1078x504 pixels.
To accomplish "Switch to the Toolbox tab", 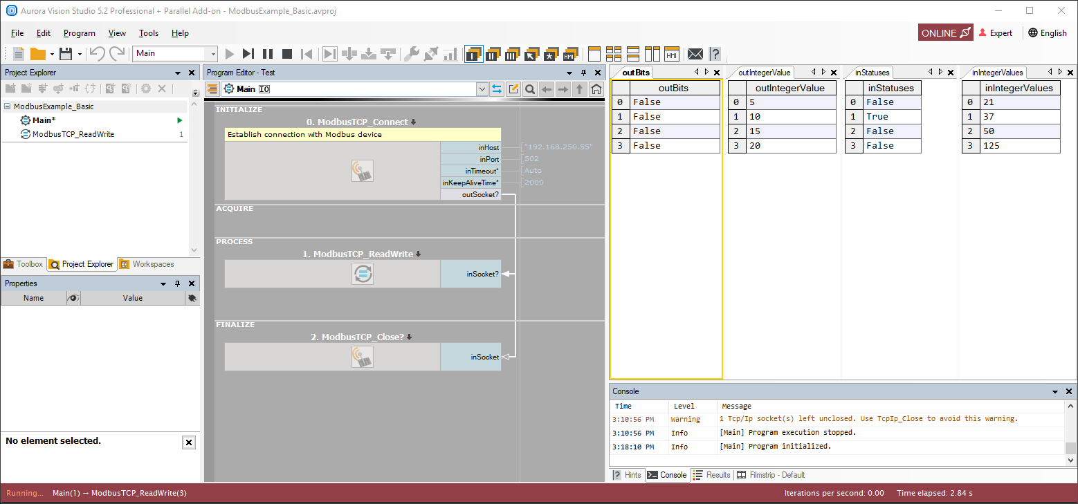I will coord(23,264).
